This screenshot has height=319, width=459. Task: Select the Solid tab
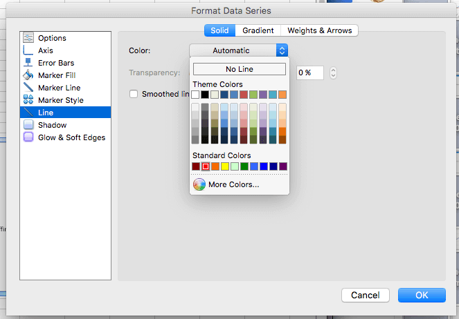[x=219, y=30]
